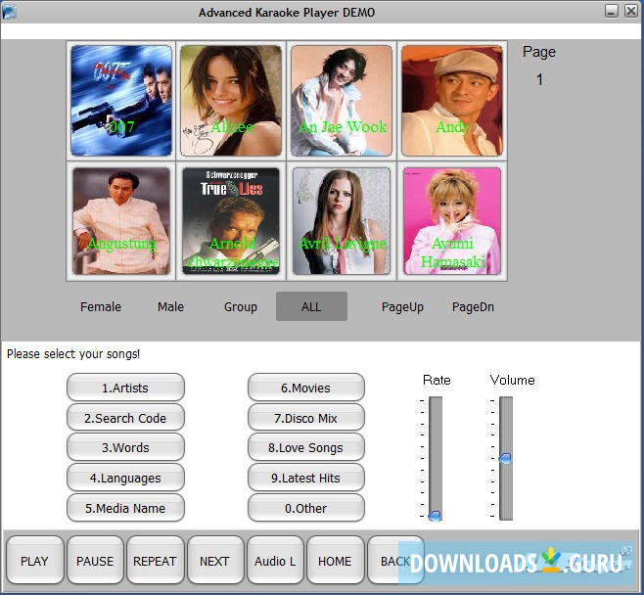Open the 3.Words search option
Image resolution: width=644 pixels, height=595 pixels.
(125, 447)
